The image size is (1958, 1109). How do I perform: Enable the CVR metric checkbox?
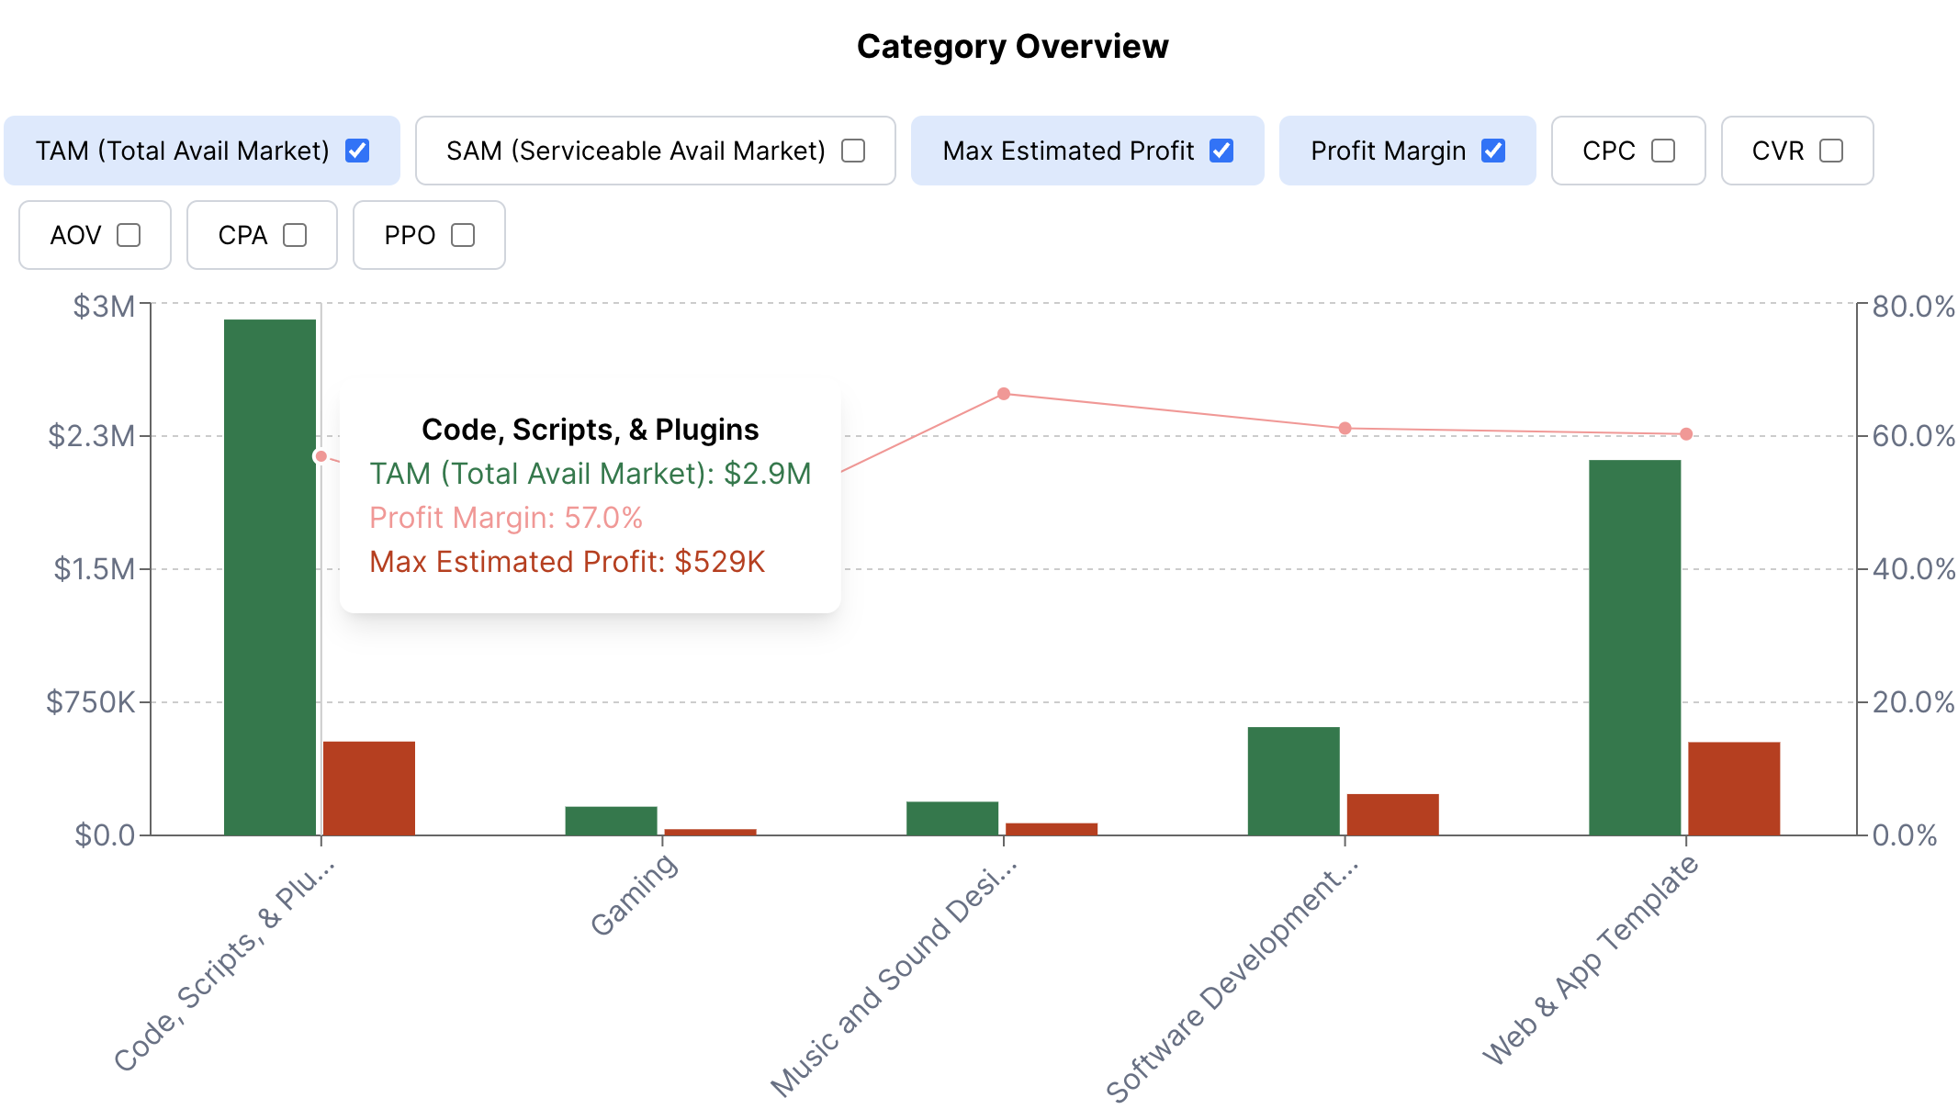(1831, 151)
